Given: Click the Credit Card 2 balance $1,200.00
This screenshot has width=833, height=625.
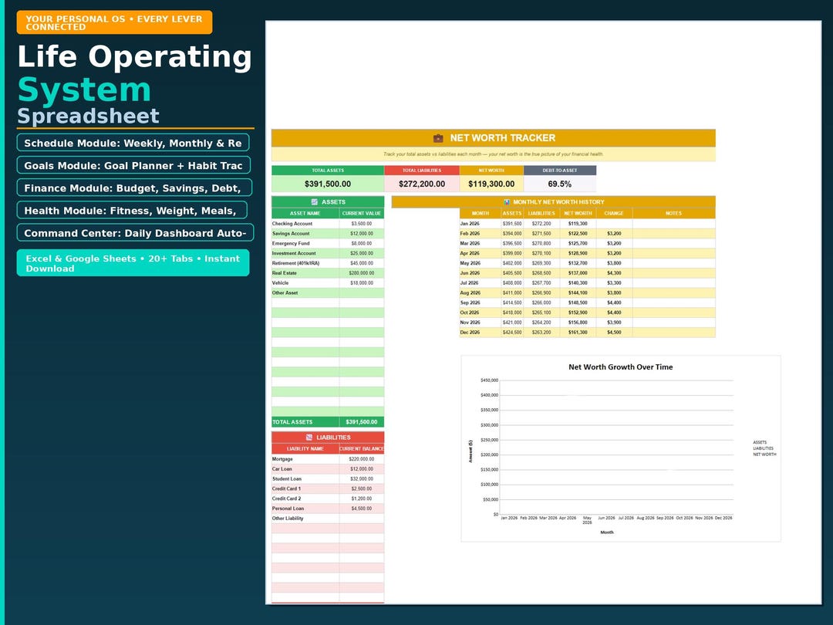Looking at the screenshot, I should (x=362, y=498).
